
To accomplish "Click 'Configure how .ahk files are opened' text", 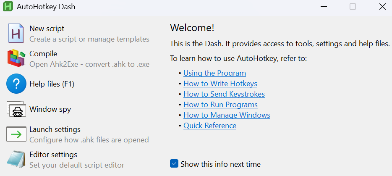I will pos(89,140).
